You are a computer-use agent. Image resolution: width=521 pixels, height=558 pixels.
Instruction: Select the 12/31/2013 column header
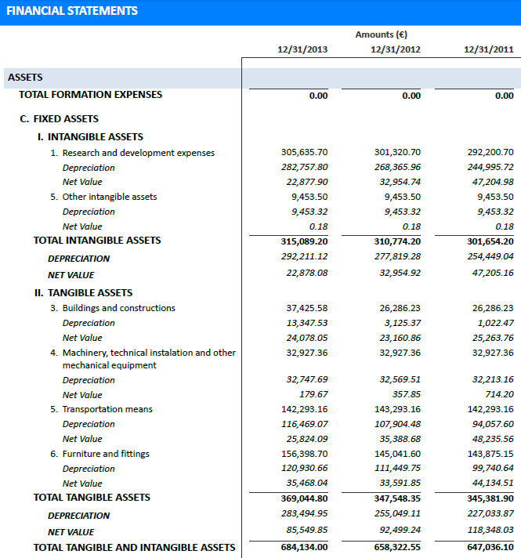click(x=302, y=49)
